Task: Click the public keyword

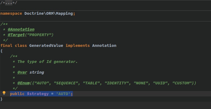Action: click(x=17, y=94)
